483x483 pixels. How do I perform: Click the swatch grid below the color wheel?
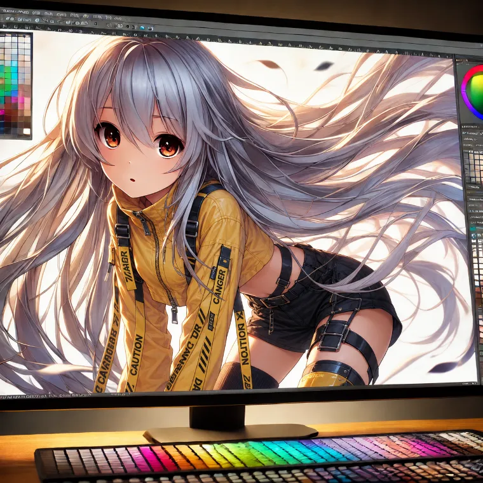[473, 167]
